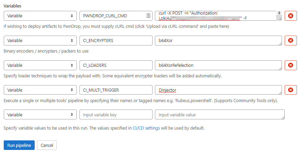Expand type dropdown for CI_MULTI_TRIGGER row
The width and height of the screenshot is (301, 155).
tap(40, 90)
